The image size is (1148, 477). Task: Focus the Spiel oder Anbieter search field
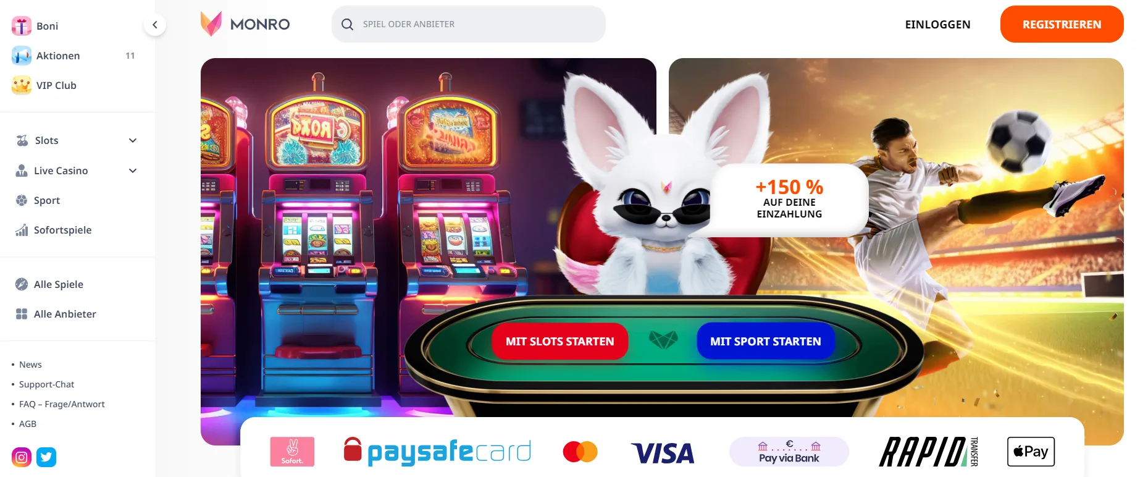469,24
